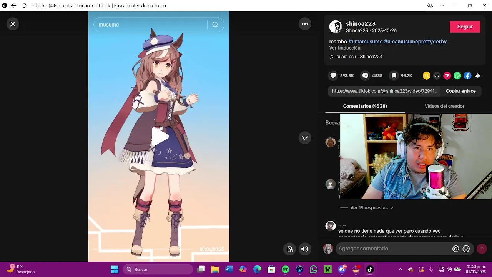The image size is (492, 277).
Task: Open Microsoft Store from the taskbar
Action: pyautogui.click(x=271, y=269)
